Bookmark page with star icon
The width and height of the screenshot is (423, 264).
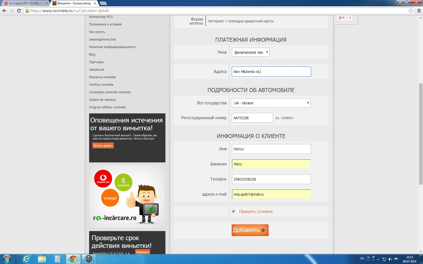(x=411, y=11)
